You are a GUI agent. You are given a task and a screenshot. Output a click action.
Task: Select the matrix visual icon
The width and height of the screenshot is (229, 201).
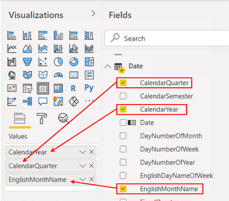tap(58, 88)
